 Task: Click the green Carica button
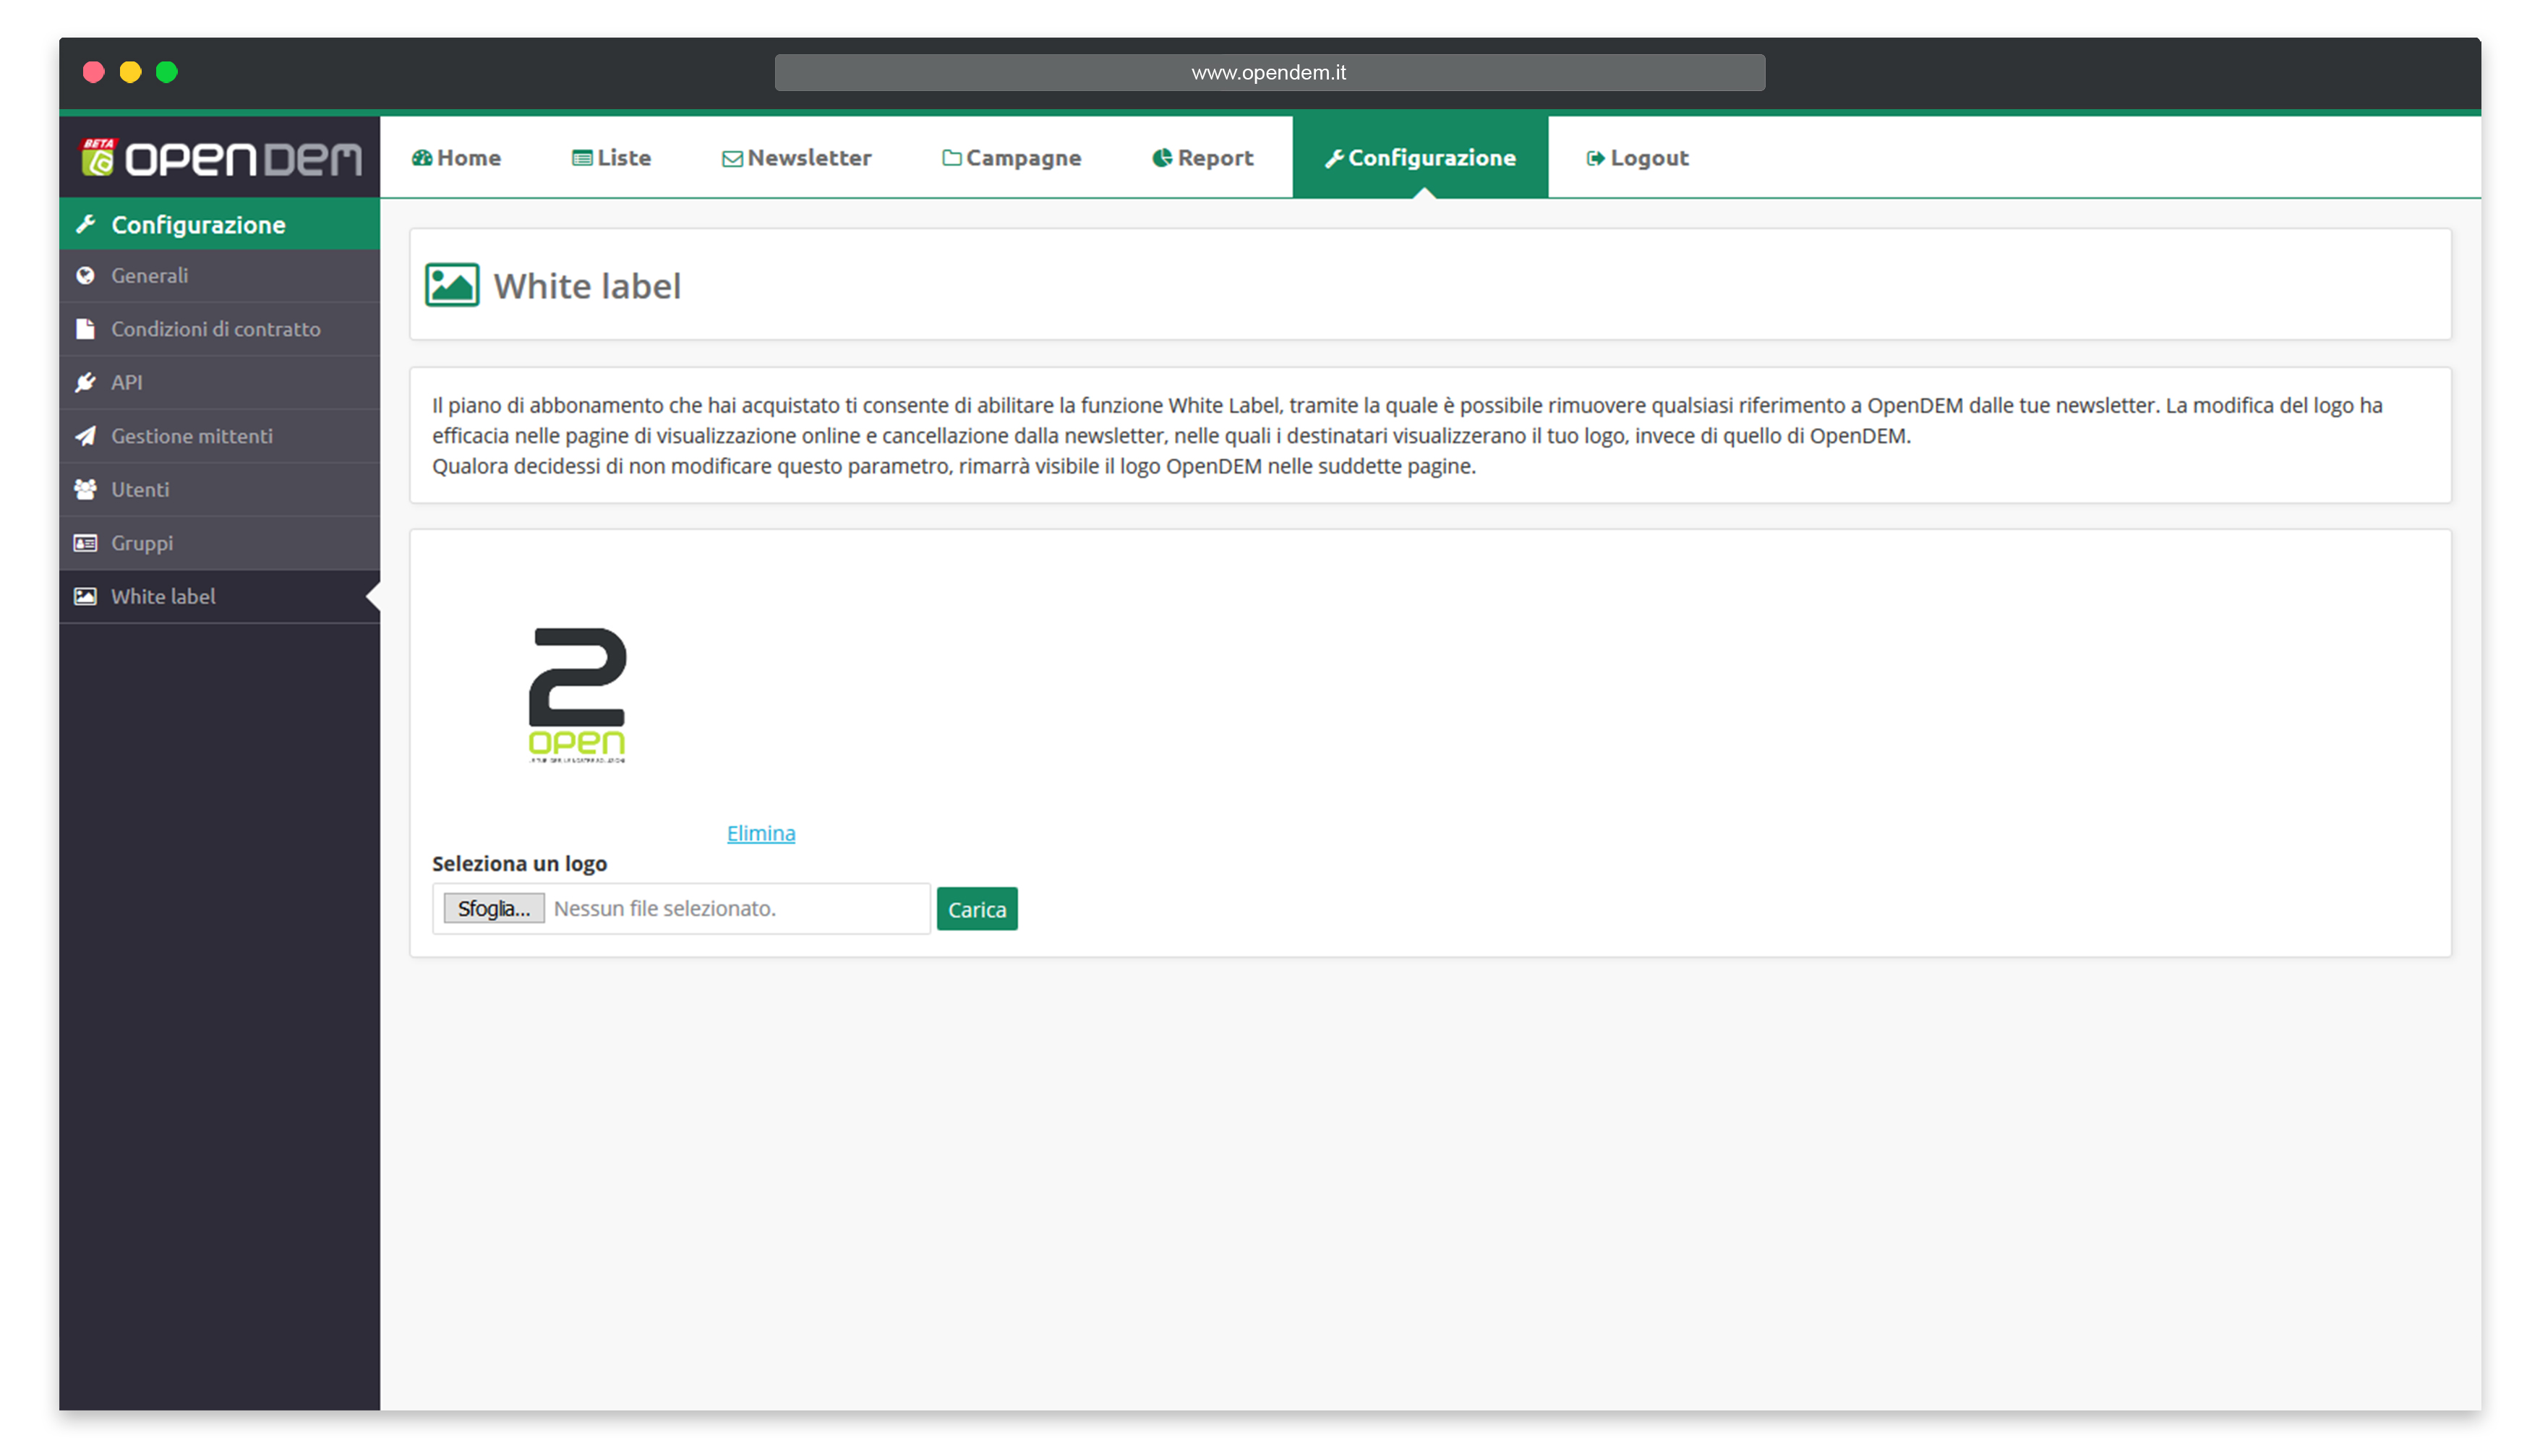click(x=977, y=909)
